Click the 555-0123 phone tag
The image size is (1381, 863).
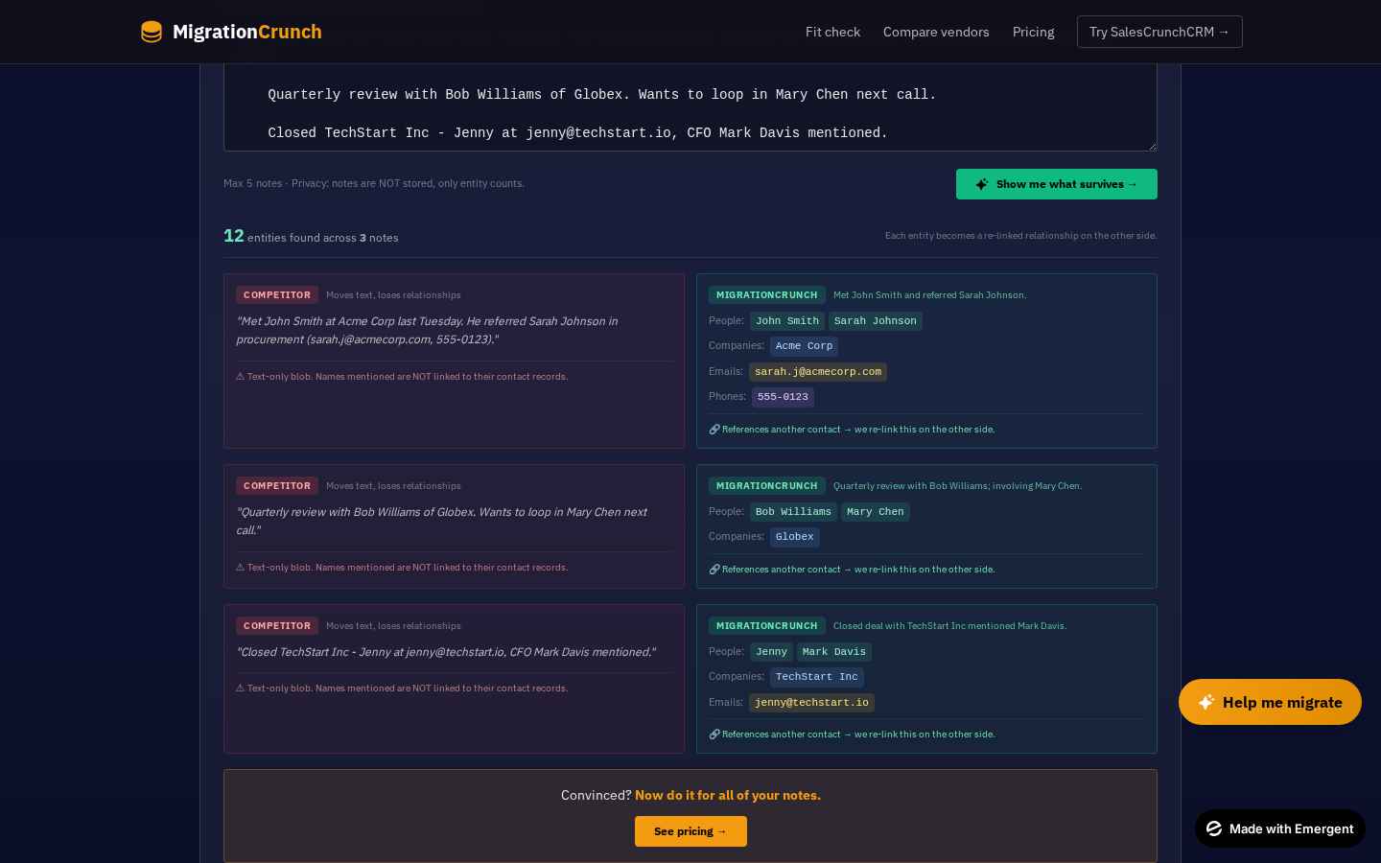tap(783, 397)
